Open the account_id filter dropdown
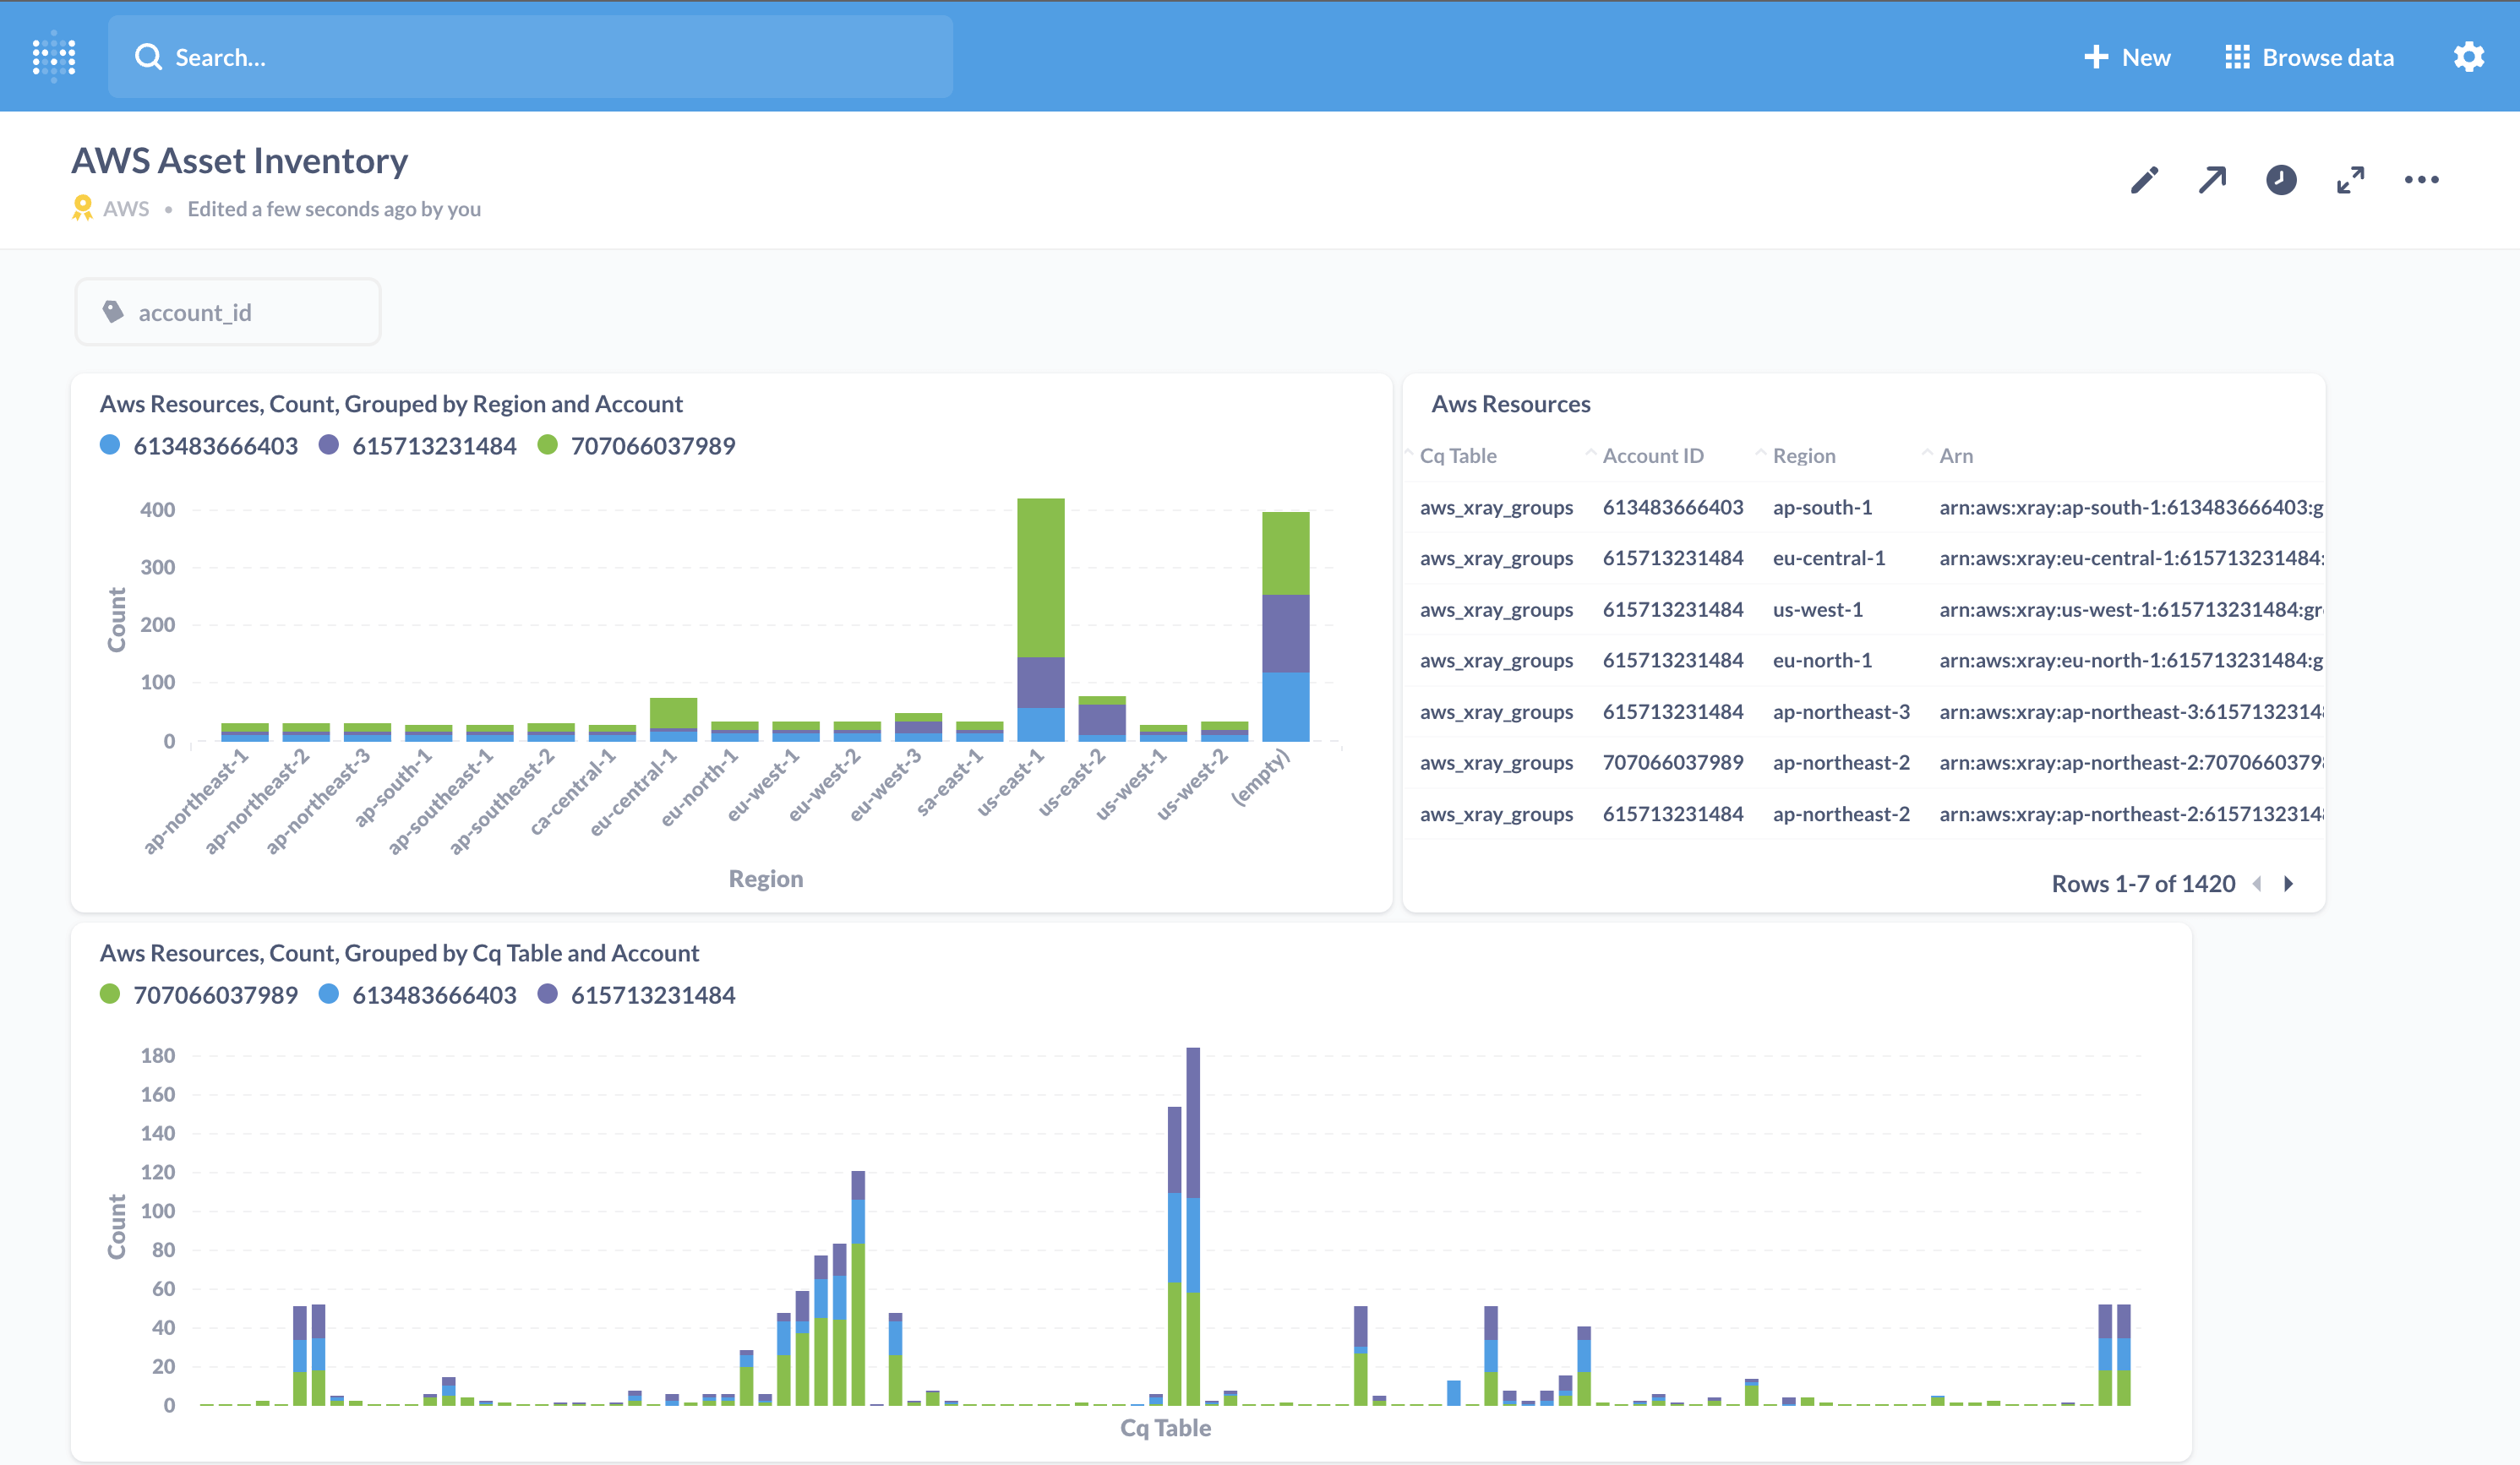2520x1465 pixels. [x=228, y=313]
